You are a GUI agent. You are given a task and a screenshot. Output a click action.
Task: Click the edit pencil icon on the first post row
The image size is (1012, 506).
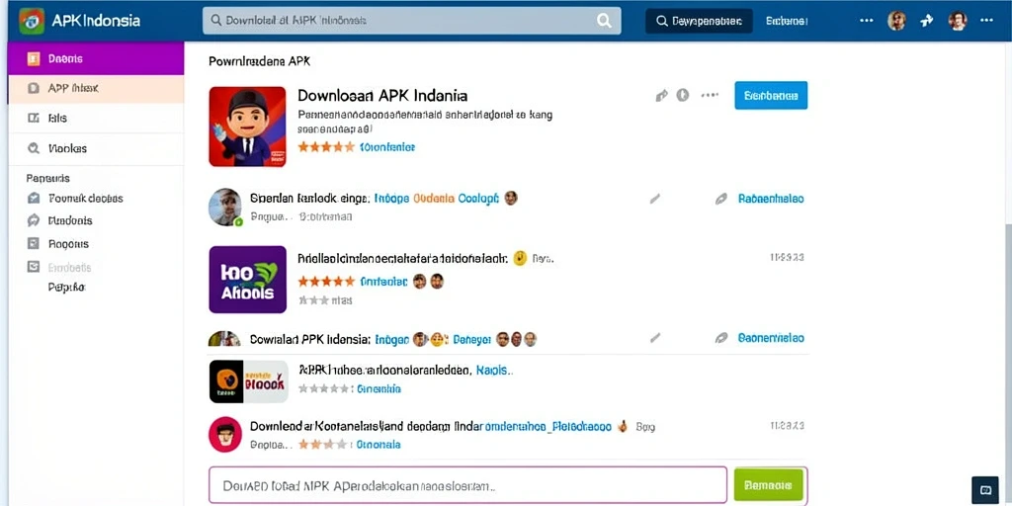655,199
